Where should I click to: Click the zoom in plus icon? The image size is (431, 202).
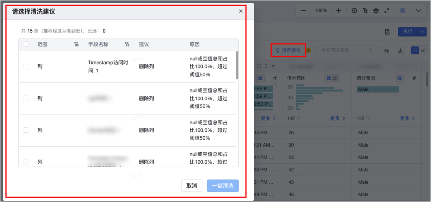(339, 11)
